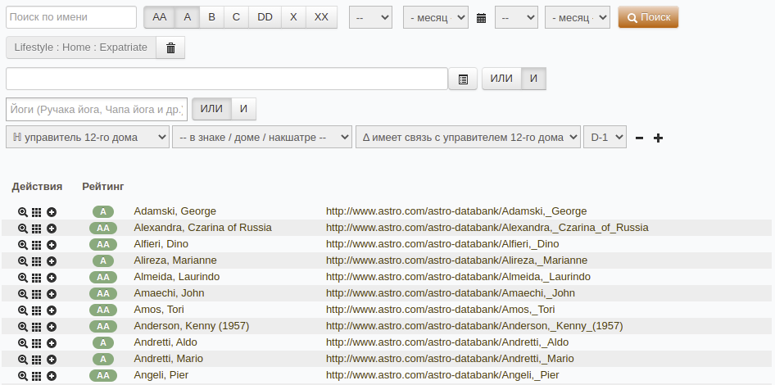The width and height of the screenshot is (775, 385).
Task: Toggle AA rating filter
Action: coord(160,17)
